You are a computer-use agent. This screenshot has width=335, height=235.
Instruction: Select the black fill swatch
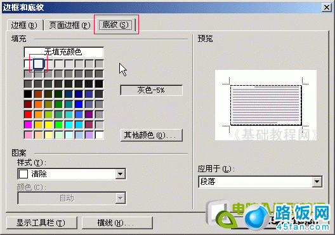(28, 94)
